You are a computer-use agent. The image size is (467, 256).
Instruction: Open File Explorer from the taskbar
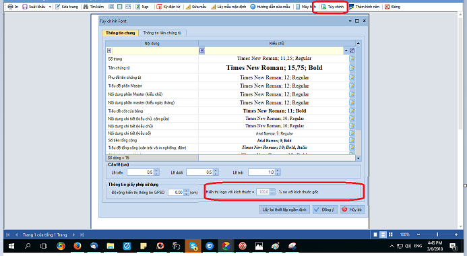(111, 246)
